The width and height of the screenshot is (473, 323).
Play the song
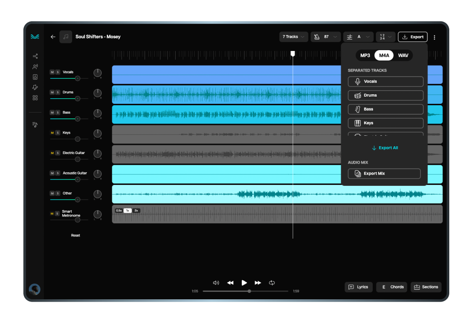coord(244,282)
